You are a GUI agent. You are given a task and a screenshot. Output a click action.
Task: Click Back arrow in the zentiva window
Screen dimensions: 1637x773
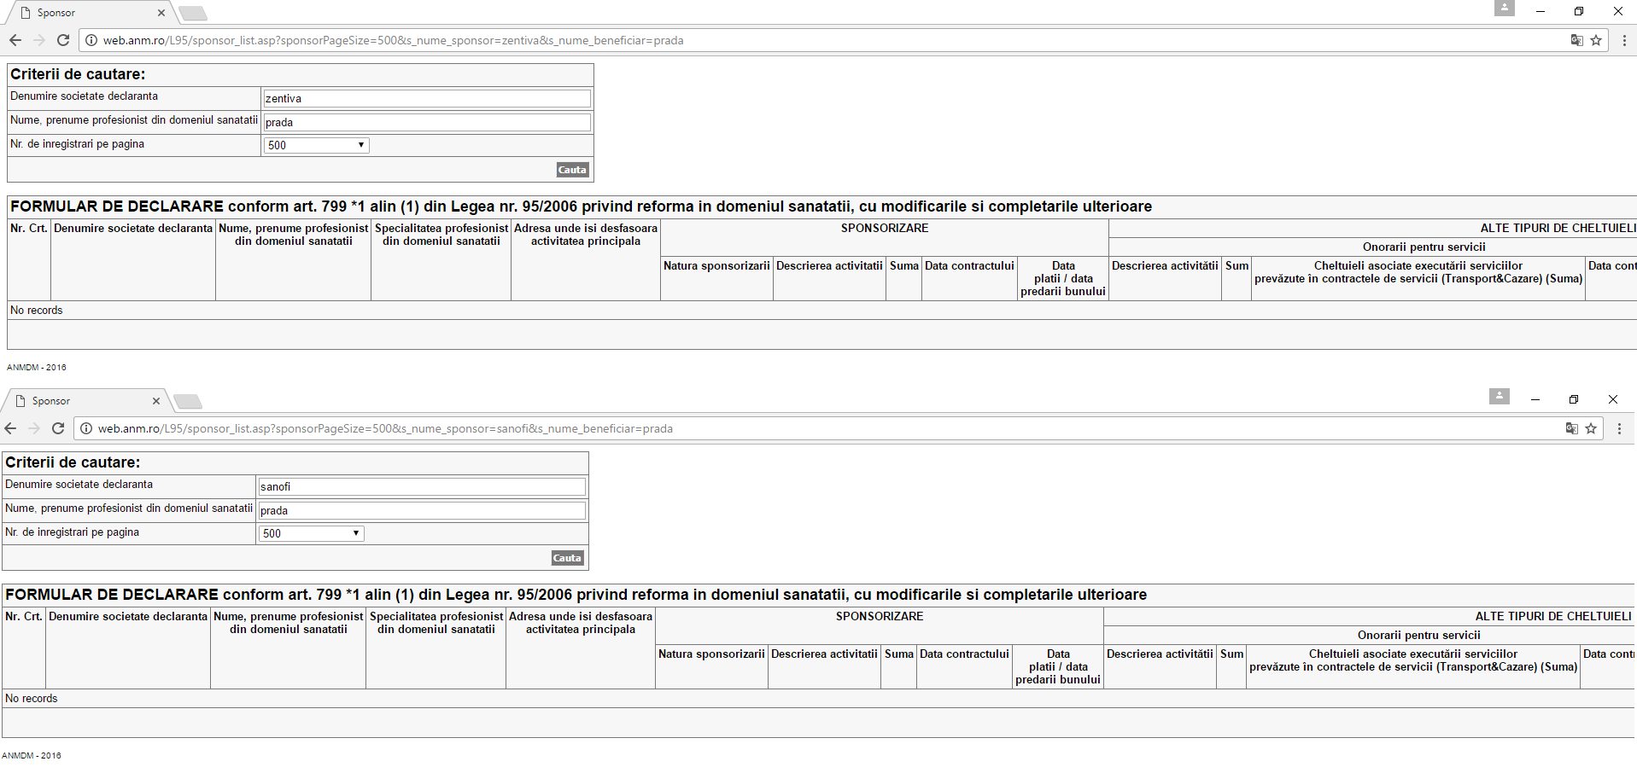click(15, 40)
